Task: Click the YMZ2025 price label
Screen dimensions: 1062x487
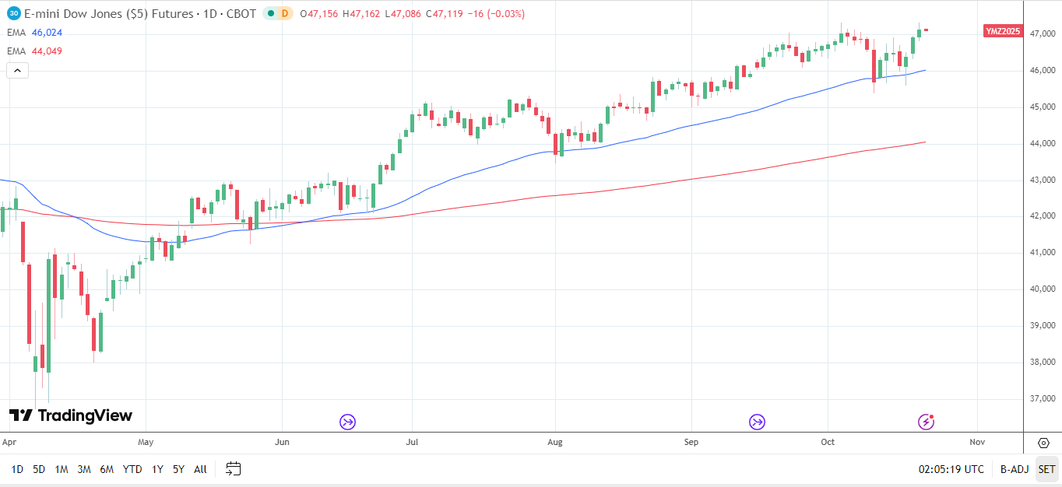Action: click(x=1004, y=31)
